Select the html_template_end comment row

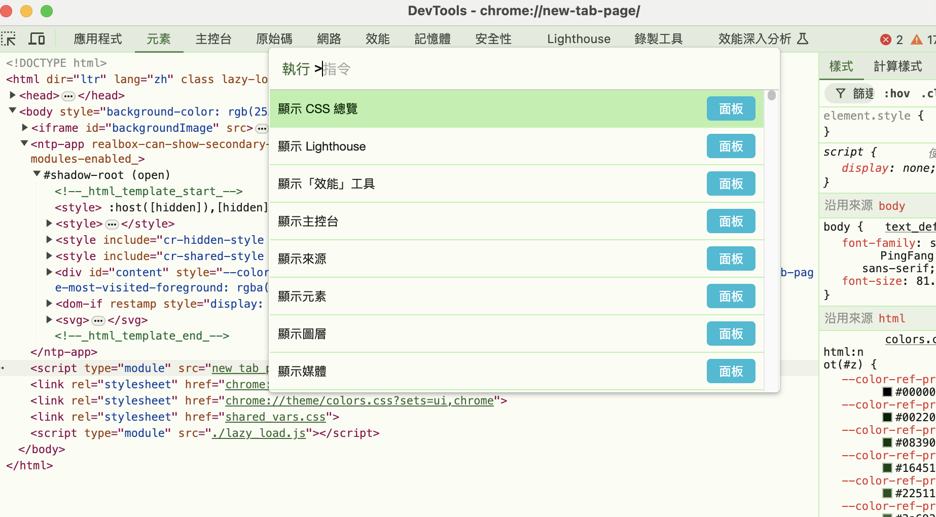tap(142, 336)
